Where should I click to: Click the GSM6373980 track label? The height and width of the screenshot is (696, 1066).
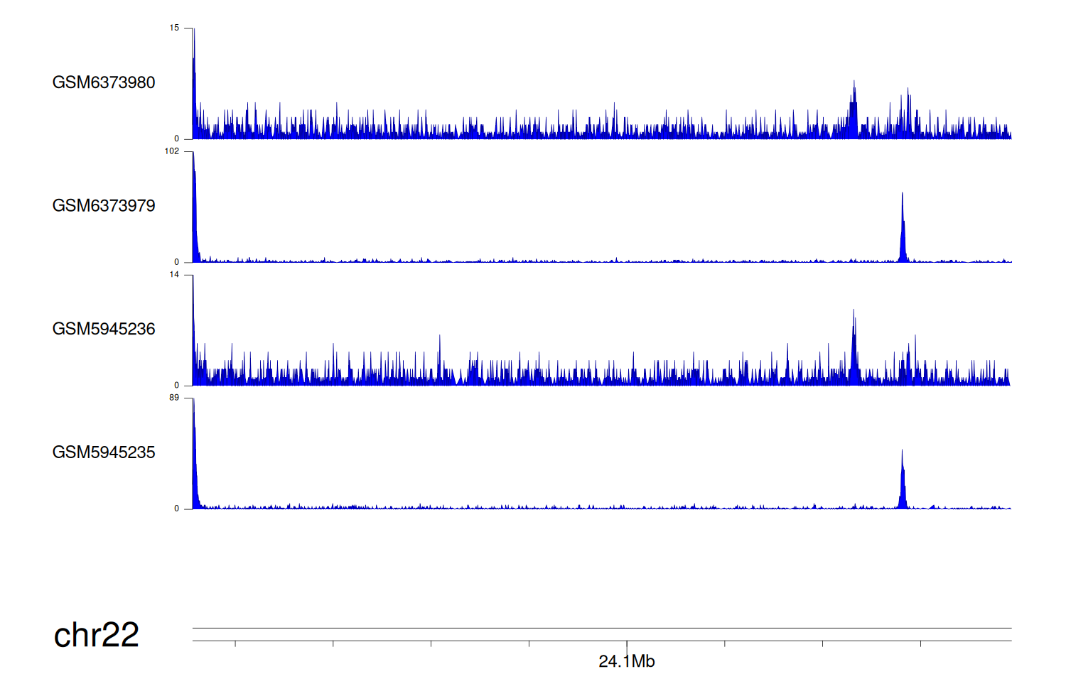coord(104,82)
